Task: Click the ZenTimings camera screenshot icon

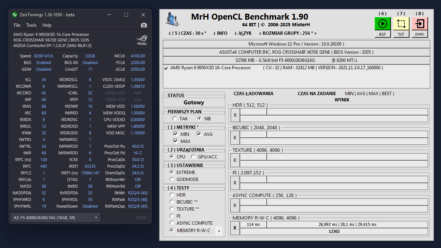Action: pos(144,25)
